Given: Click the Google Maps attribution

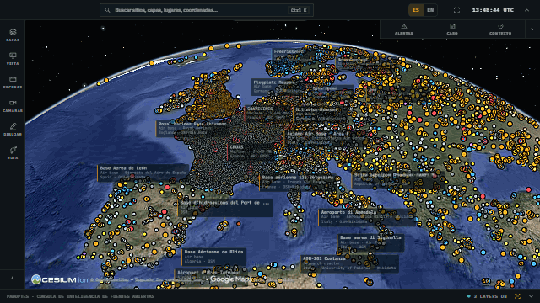Looking at the screenshot, I should coord(230,279).
